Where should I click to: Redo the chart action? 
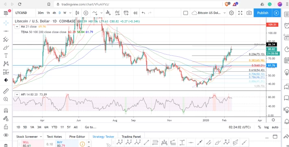click(x=150, y=13)
